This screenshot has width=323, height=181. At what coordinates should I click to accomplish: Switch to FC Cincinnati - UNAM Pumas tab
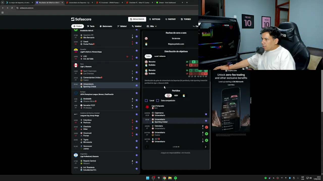point(109,3)
